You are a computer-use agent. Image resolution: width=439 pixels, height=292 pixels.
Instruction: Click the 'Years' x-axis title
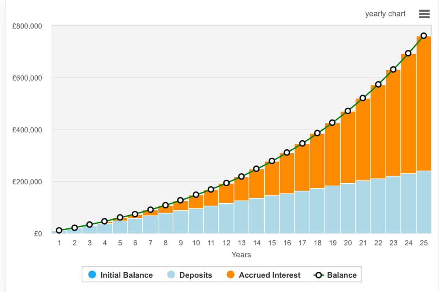pos(241,255)
